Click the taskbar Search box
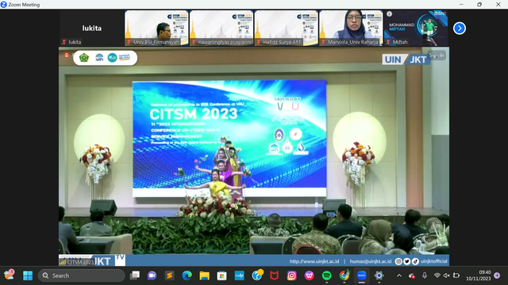Image resolution: width=508 pixels, height=285 pixels. pos(81,275)
